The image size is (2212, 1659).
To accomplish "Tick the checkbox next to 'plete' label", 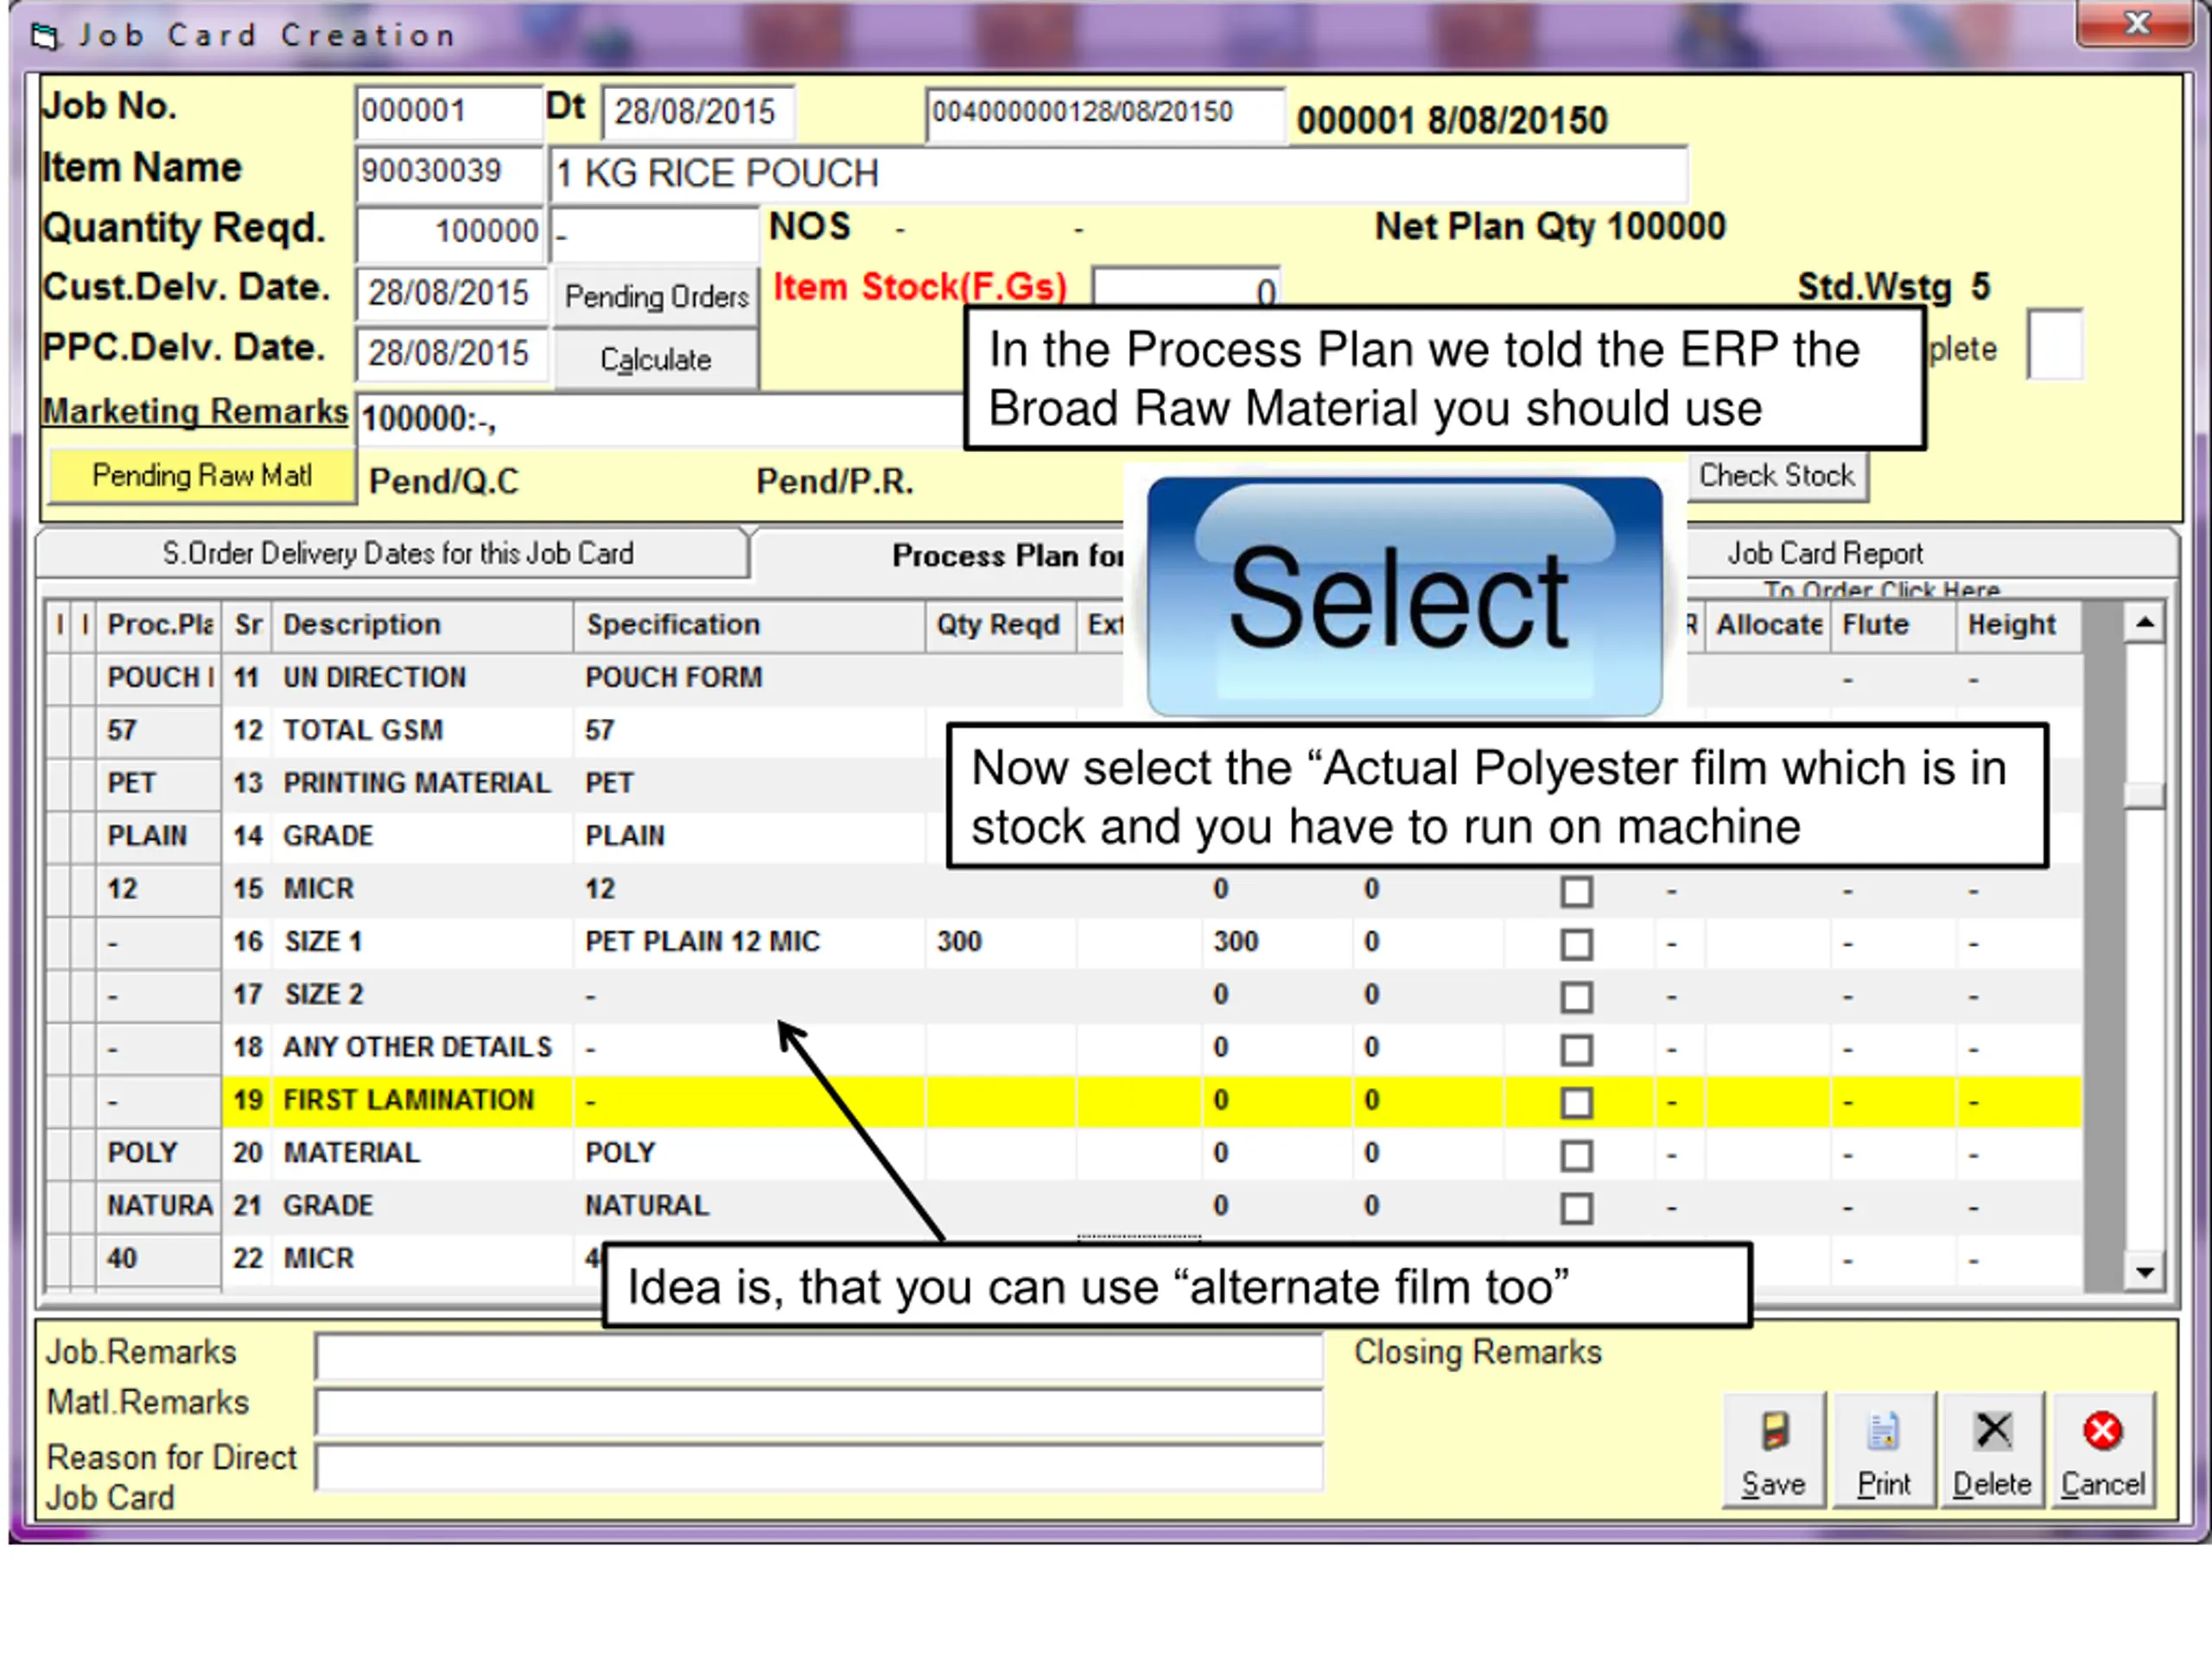I will (x=2055, y=345).
